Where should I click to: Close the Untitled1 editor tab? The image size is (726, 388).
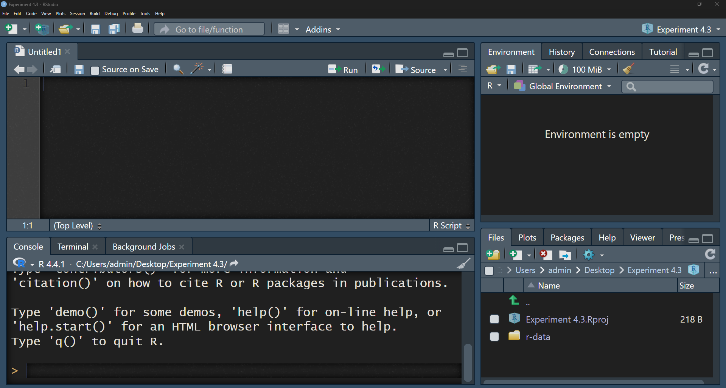pos(67,52)
